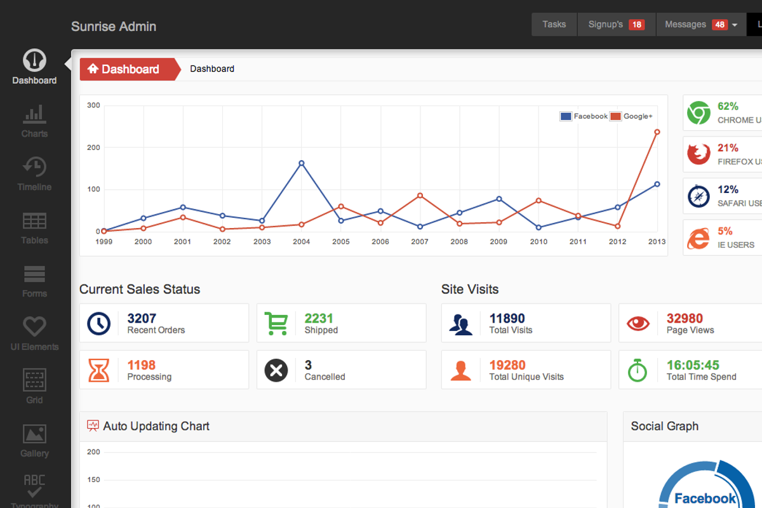The height and width of the screenshot is (508, 762).
Task: Click the X Cancelled icon
Action: coord(276,370)
